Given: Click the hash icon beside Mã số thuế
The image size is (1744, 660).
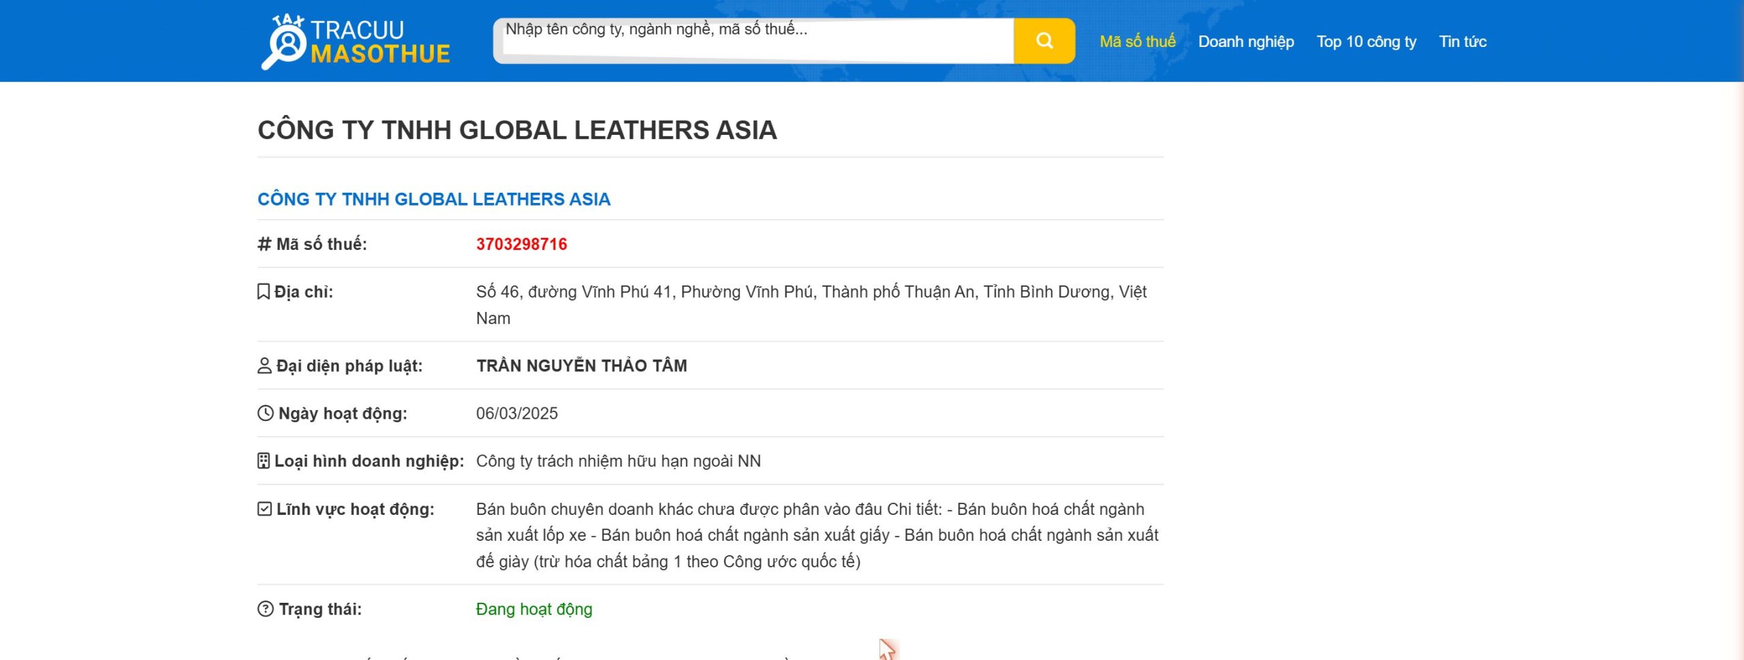Looking at the screenshot, I should (x=264, y=244).
